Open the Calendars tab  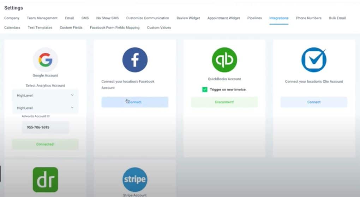click(12, 27)
